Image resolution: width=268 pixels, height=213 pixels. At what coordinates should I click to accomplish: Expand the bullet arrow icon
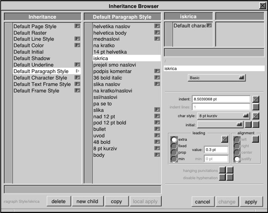pyautogui.click(x=157, y=129)
